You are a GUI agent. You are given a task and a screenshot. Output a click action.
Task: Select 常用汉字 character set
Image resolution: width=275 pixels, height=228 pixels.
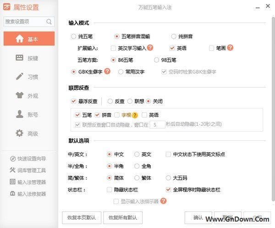[x=121, y=72]
